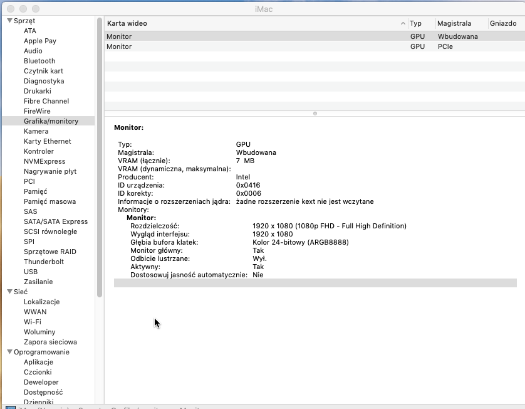Open Pamięć hardware info
This screenshot has width=525, height=409.
36,192
